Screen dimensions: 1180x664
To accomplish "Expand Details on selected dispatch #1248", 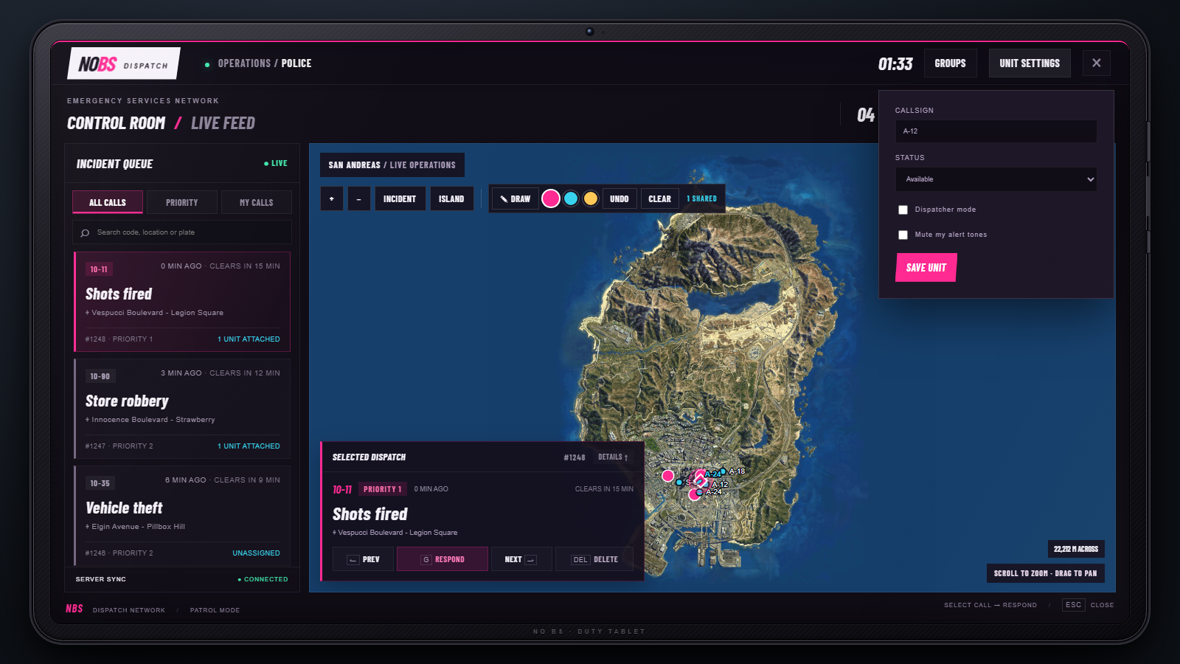I will pyautogui.click(x=613, y=457).
